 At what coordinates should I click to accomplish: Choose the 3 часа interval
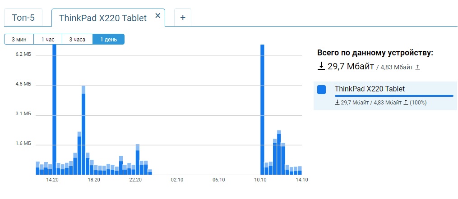coord(77,40)
